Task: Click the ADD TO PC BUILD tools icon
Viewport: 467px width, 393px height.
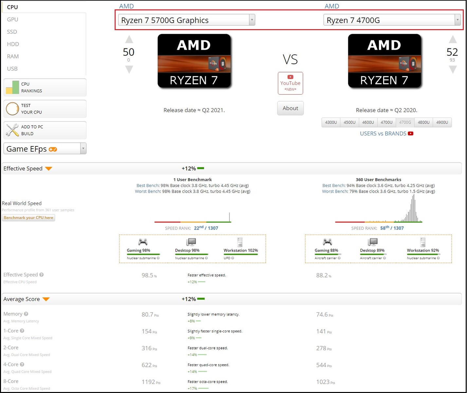Action: [x=12, y=130]
